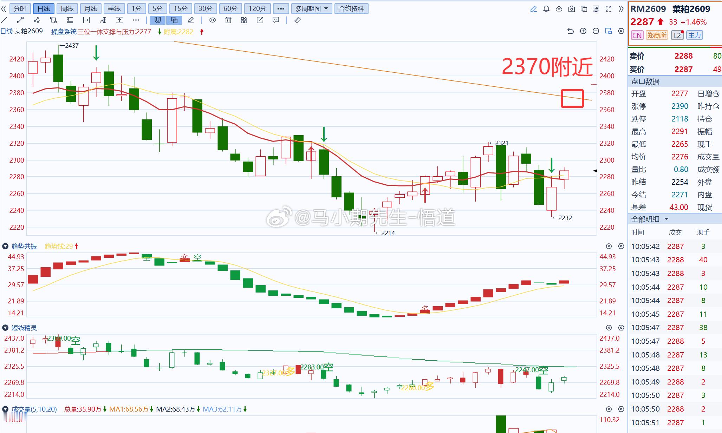722x433 pixels.
Task: Open cloud sync icon
Action: [559, 9]
